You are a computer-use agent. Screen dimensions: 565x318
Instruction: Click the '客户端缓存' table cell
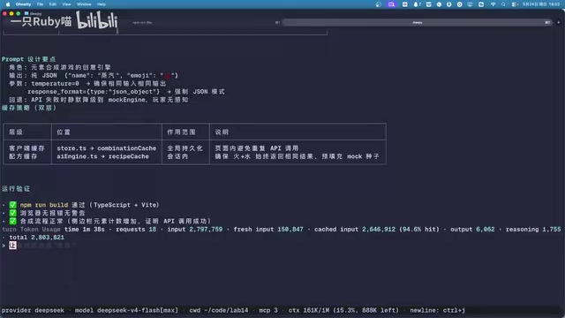tap(26, 148)
